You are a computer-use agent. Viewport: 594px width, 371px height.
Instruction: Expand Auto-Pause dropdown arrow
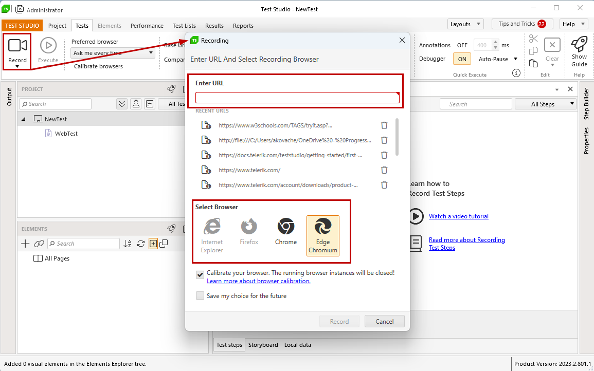(x=515, y=59)
